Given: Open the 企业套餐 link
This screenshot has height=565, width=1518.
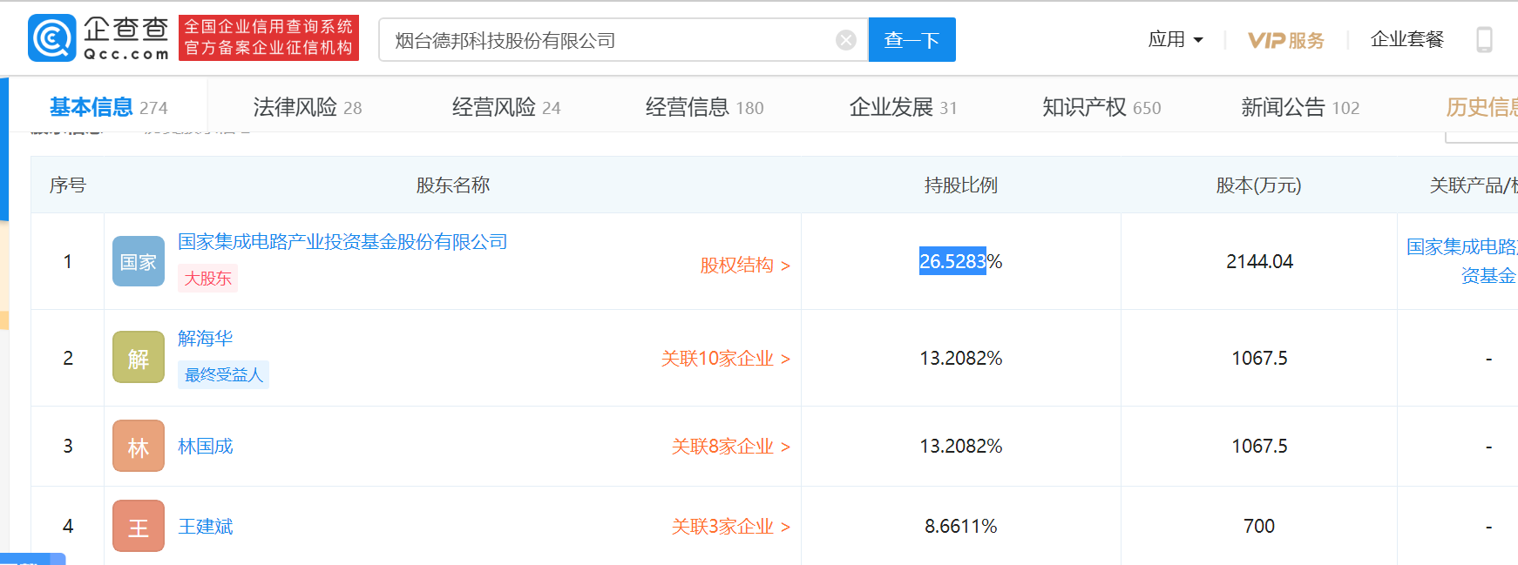Looking at the screenshot, I should (1406, 39).
